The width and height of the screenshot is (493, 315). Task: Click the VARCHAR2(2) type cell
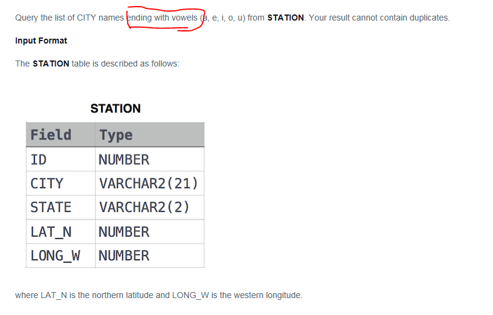click(x=150, y=207)
